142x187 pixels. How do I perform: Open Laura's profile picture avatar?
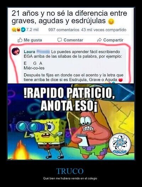coord(16,51)
